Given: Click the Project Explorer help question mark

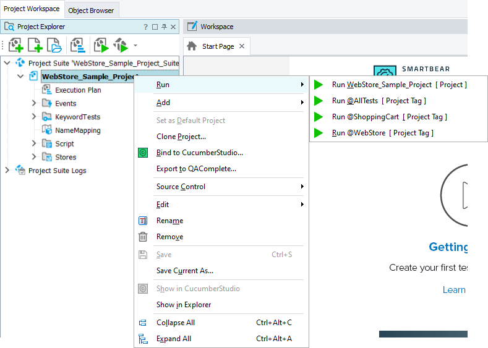Looking at the screenshot, I should (145, 27).
